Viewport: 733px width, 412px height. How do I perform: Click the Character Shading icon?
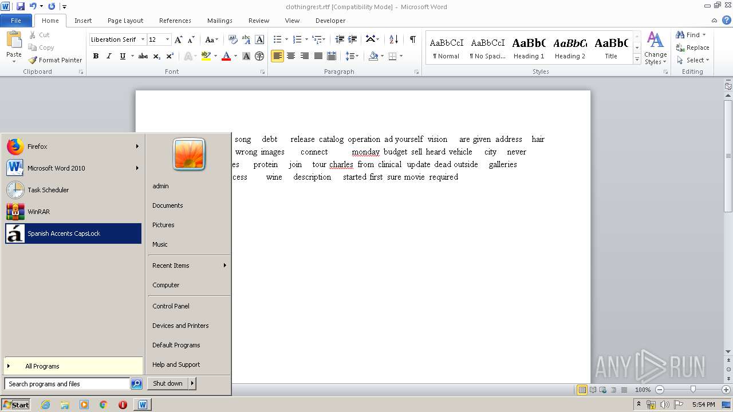click(246, 56)
